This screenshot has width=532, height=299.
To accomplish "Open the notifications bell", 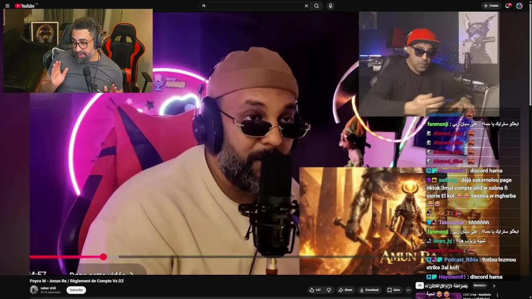I will (x=507, y=6).
